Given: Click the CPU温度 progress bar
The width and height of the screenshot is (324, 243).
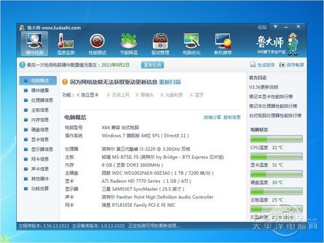Looking at the screenshot, I should (276, 139).
